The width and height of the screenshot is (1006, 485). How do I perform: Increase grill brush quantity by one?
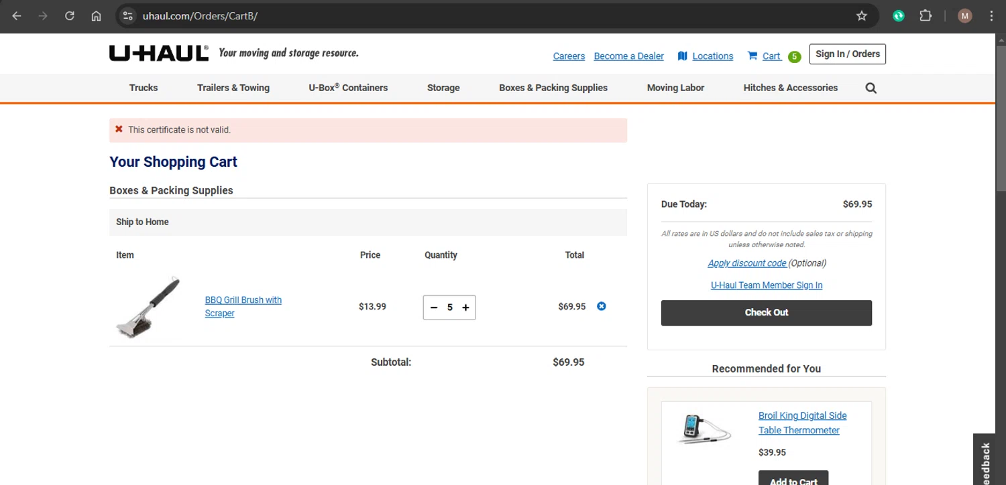(x=465, y=307)
